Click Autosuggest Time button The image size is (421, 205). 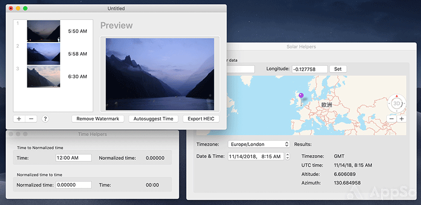pyautogui.click(x=153, y=119)
